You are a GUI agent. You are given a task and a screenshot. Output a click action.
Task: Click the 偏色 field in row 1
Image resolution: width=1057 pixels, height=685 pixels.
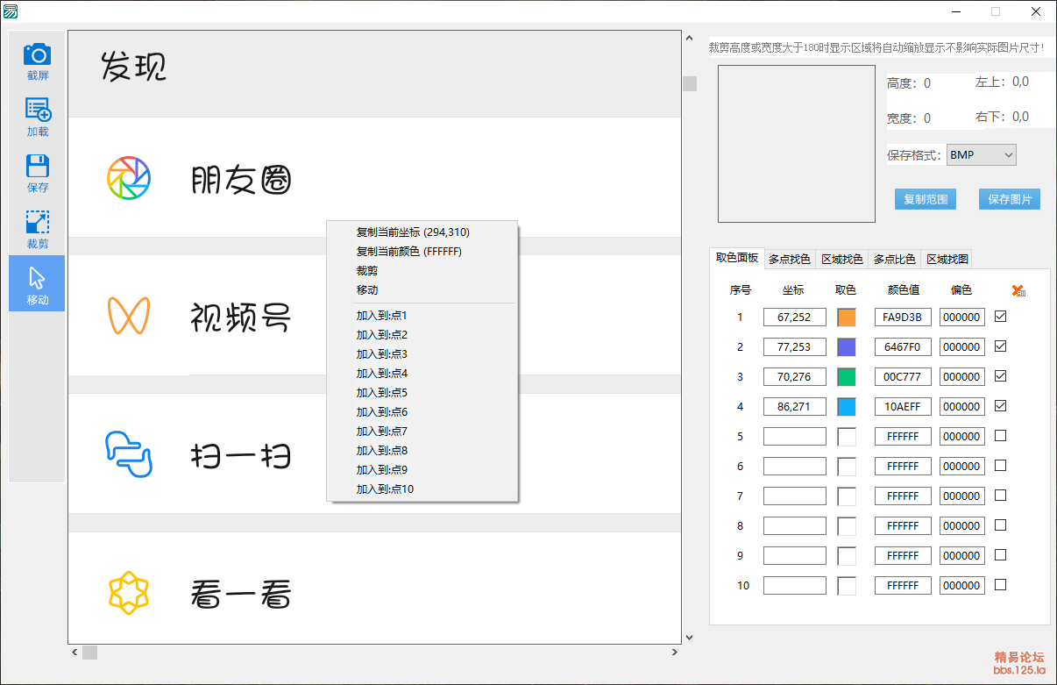[962, 318]
